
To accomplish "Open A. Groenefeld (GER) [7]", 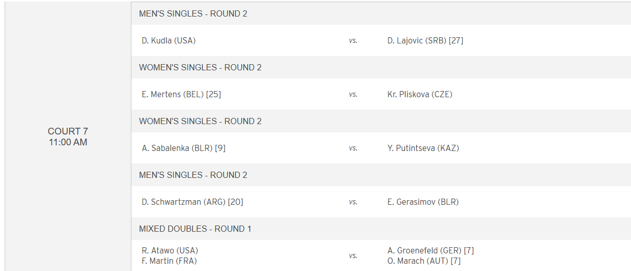I will coord(431,250).
